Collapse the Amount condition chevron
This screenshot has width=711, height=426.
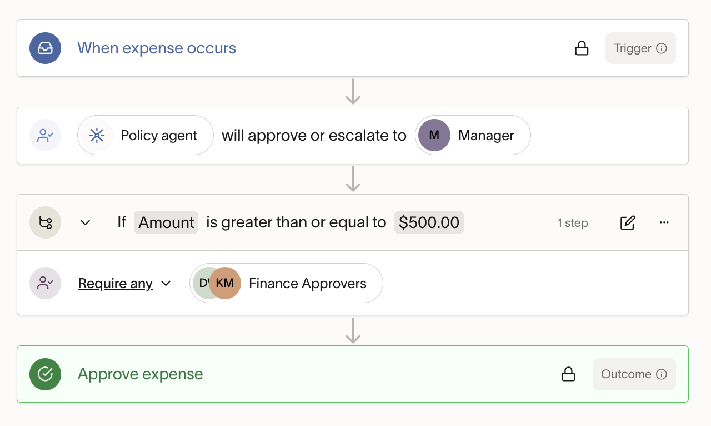click(85, 222)
